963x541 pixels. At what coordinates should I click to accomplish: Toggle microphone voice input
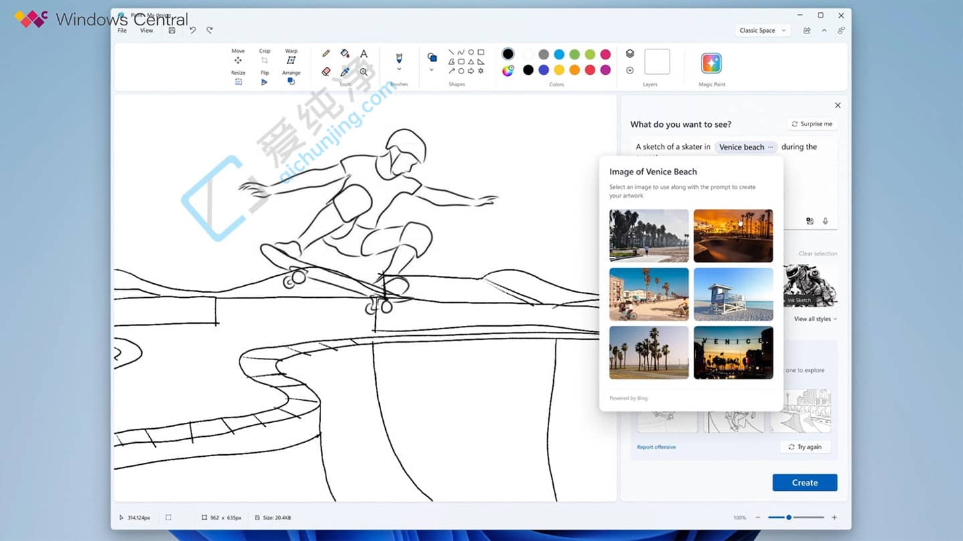click(825, 221)
